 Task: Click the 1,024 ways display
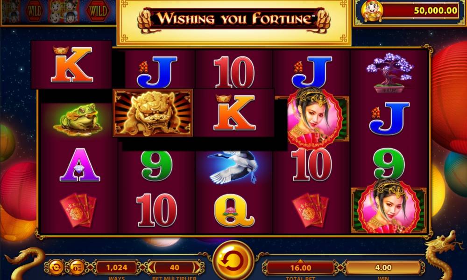(116, 267)
